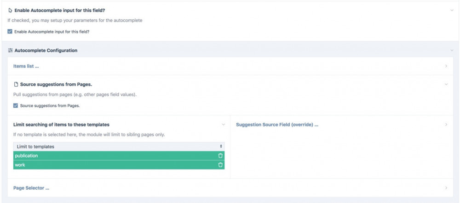
Task: Expand the Items list chevron arrow
Action: tap(446, 66)
